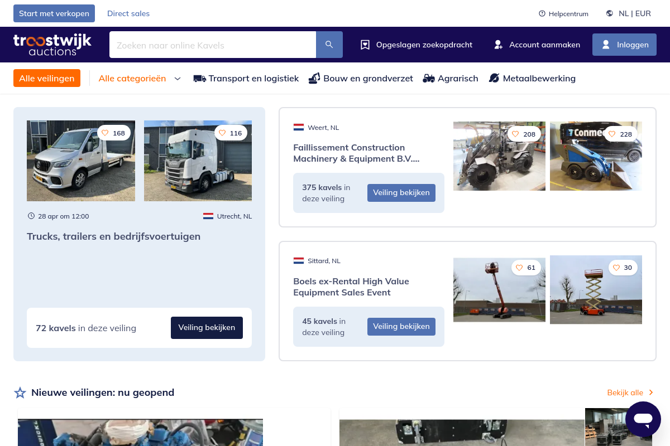The width and height of the screenshot is (670, 446).
Task: Open the Opgeslagen zoekopdracht bookmark icon
Action: click(365, 45)
